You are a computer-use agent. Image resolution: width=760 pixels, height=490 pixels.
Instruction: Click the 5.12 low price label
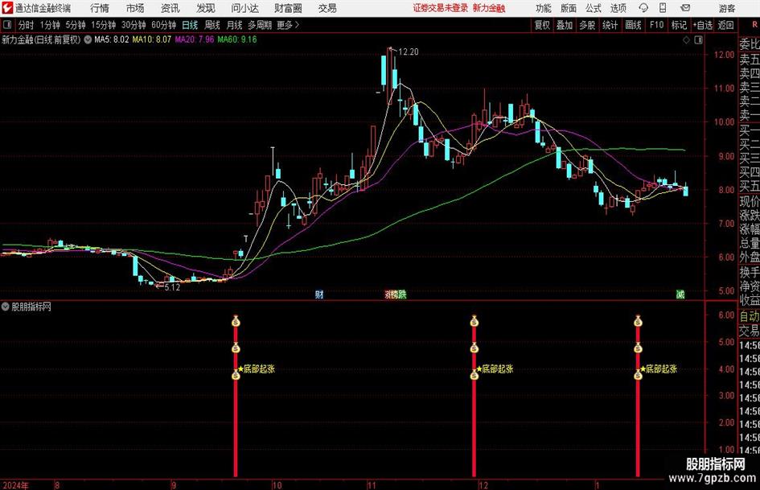point(172,287)
